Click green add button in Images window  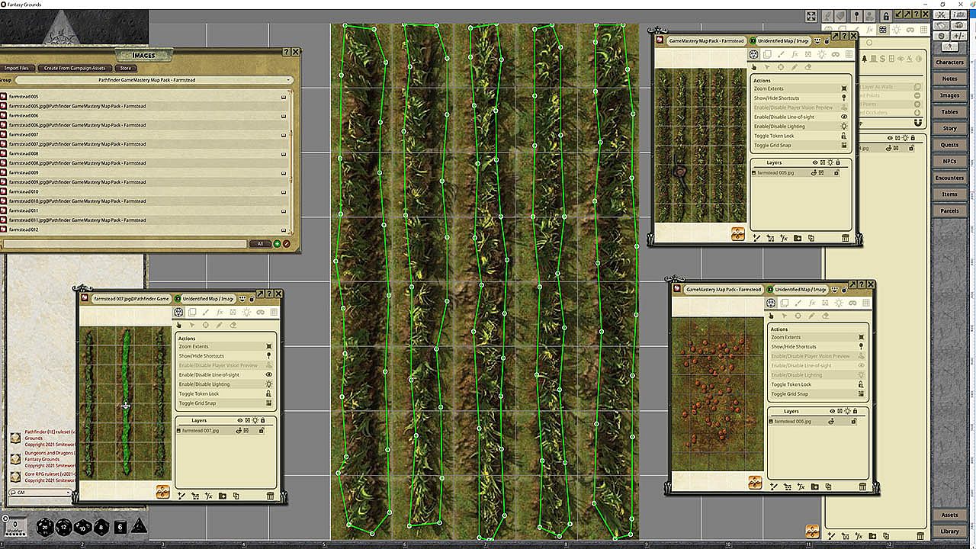point(277,244)
